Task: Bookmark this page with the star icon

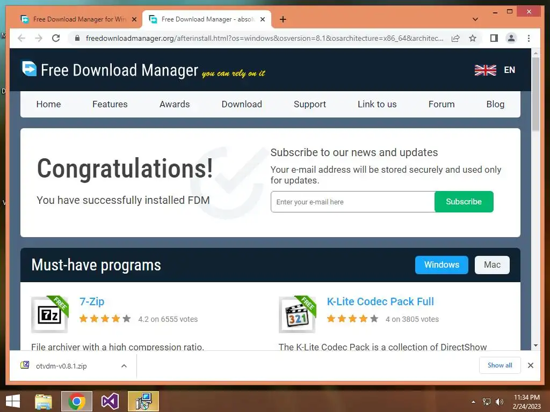Action: click(x=473, y=38)
